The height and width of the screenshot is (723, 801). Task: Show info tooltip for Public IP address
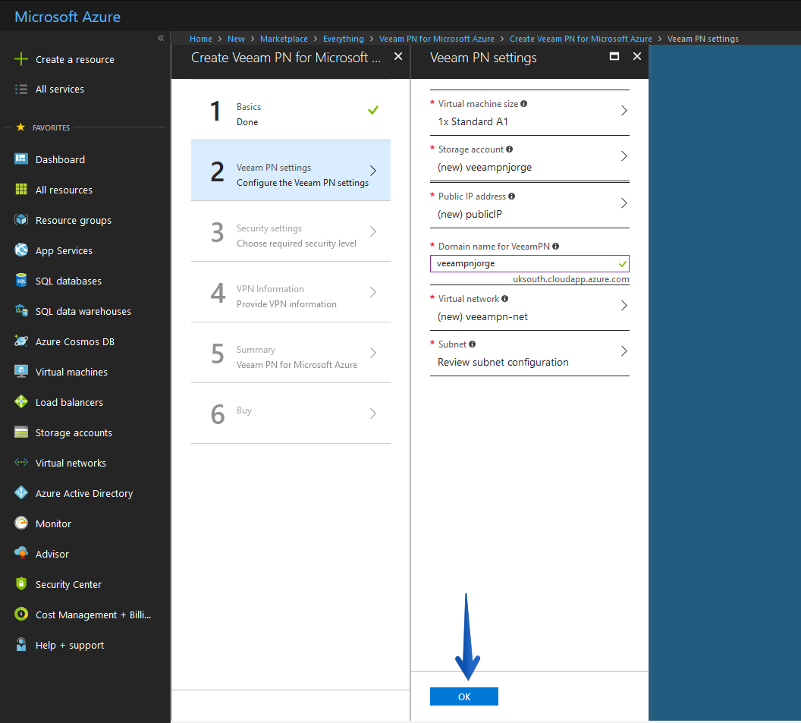[511, 196]
